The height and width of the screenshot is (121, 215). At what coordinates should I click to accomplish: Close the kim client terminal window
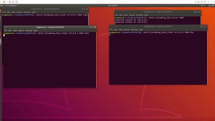tap(206, 27)
